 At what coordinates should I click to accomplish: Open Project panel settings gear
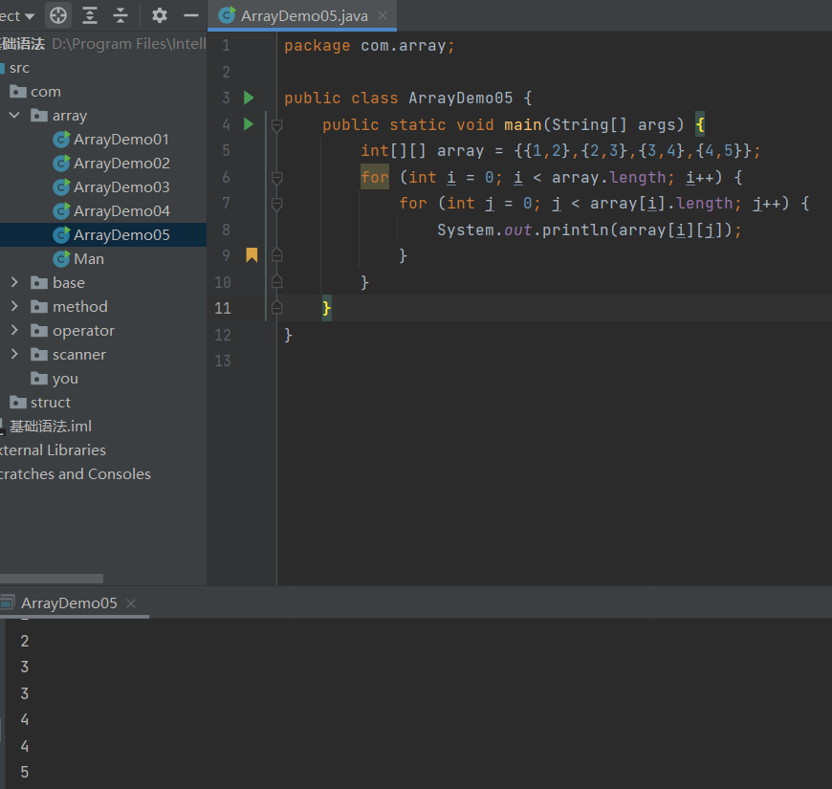160,15
